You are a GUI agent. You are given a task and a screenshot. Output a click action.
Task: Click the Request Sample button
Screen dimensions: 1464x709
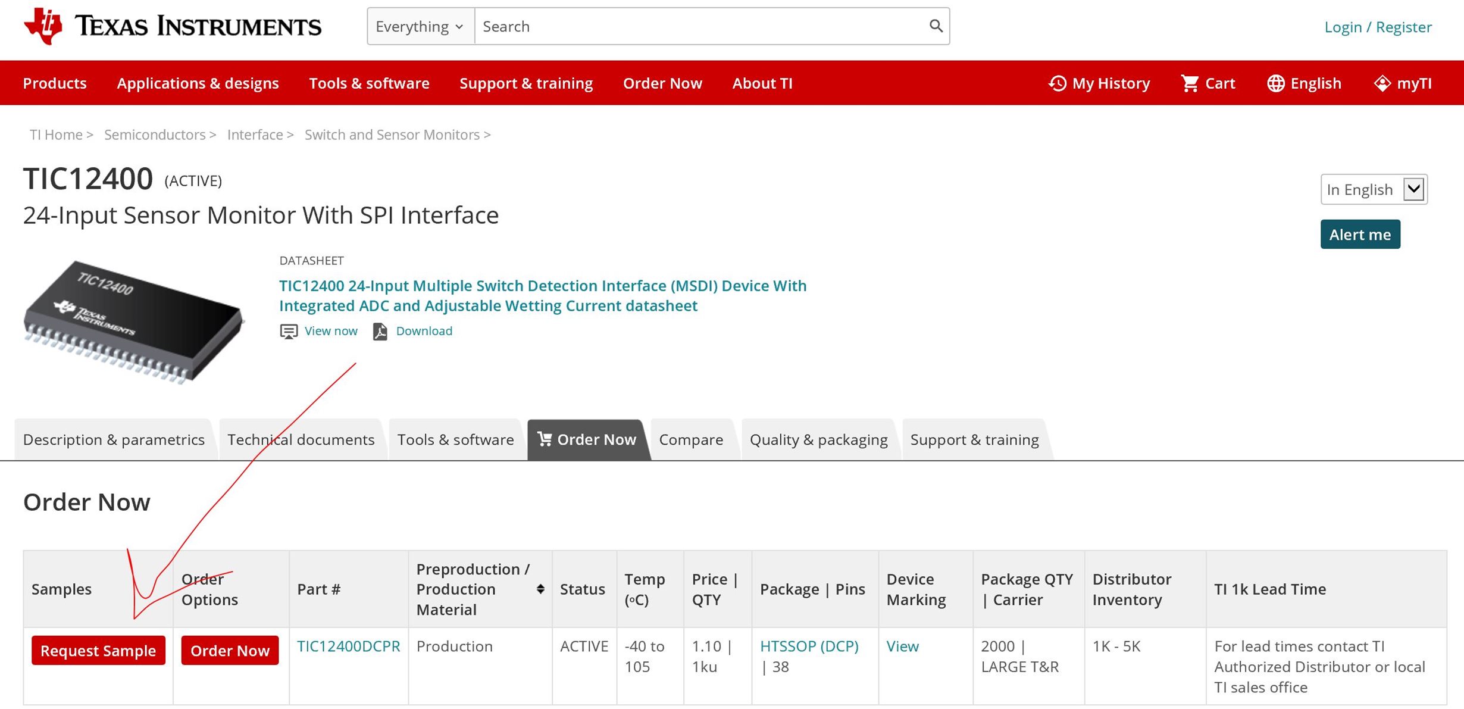point(98,651)
